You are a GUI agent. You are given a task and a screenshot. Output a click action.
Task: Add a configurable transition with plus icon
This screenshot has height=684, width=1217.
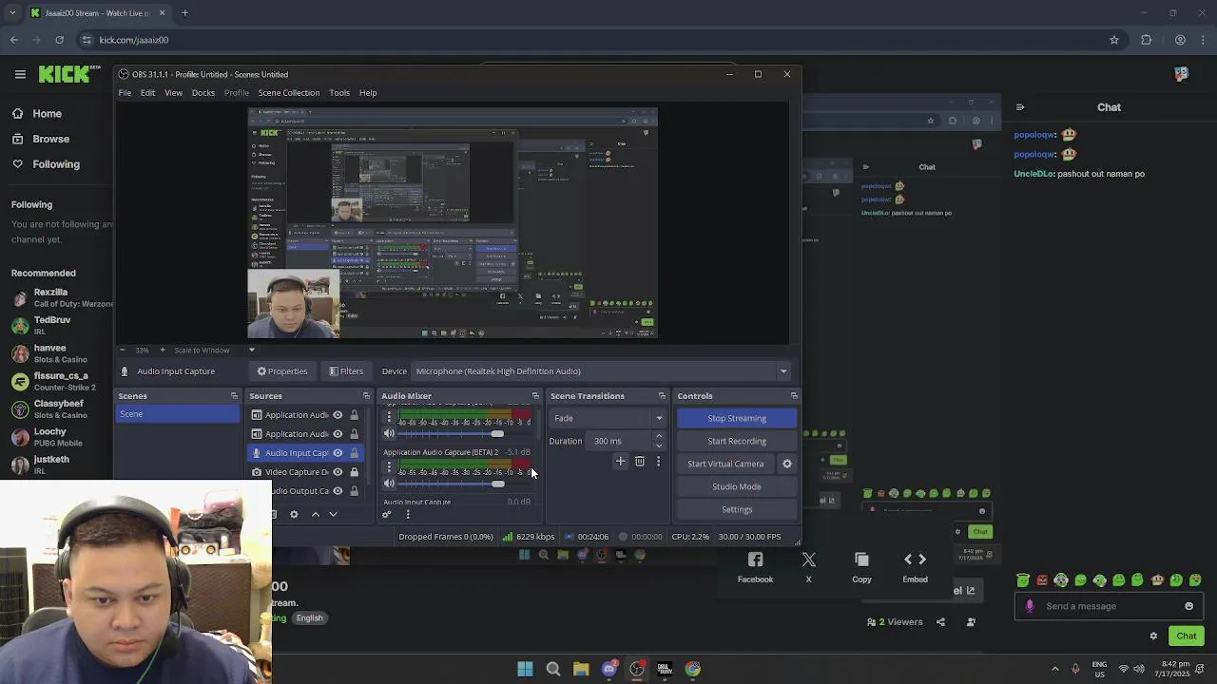(x=621, y=462)
